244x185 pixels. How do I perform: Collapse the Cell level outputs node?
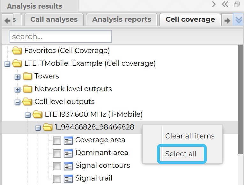click(18, 102)
